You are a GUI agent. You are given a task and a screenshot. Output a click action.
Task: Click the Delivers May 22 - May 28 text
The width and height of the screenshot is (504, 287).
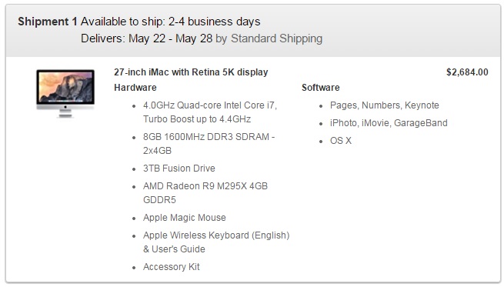[146, 38]
